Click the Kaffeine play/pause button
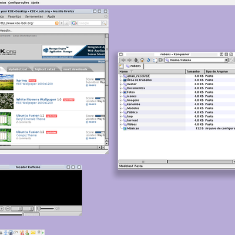The image size is (235, 235). [x=8, y=209]
